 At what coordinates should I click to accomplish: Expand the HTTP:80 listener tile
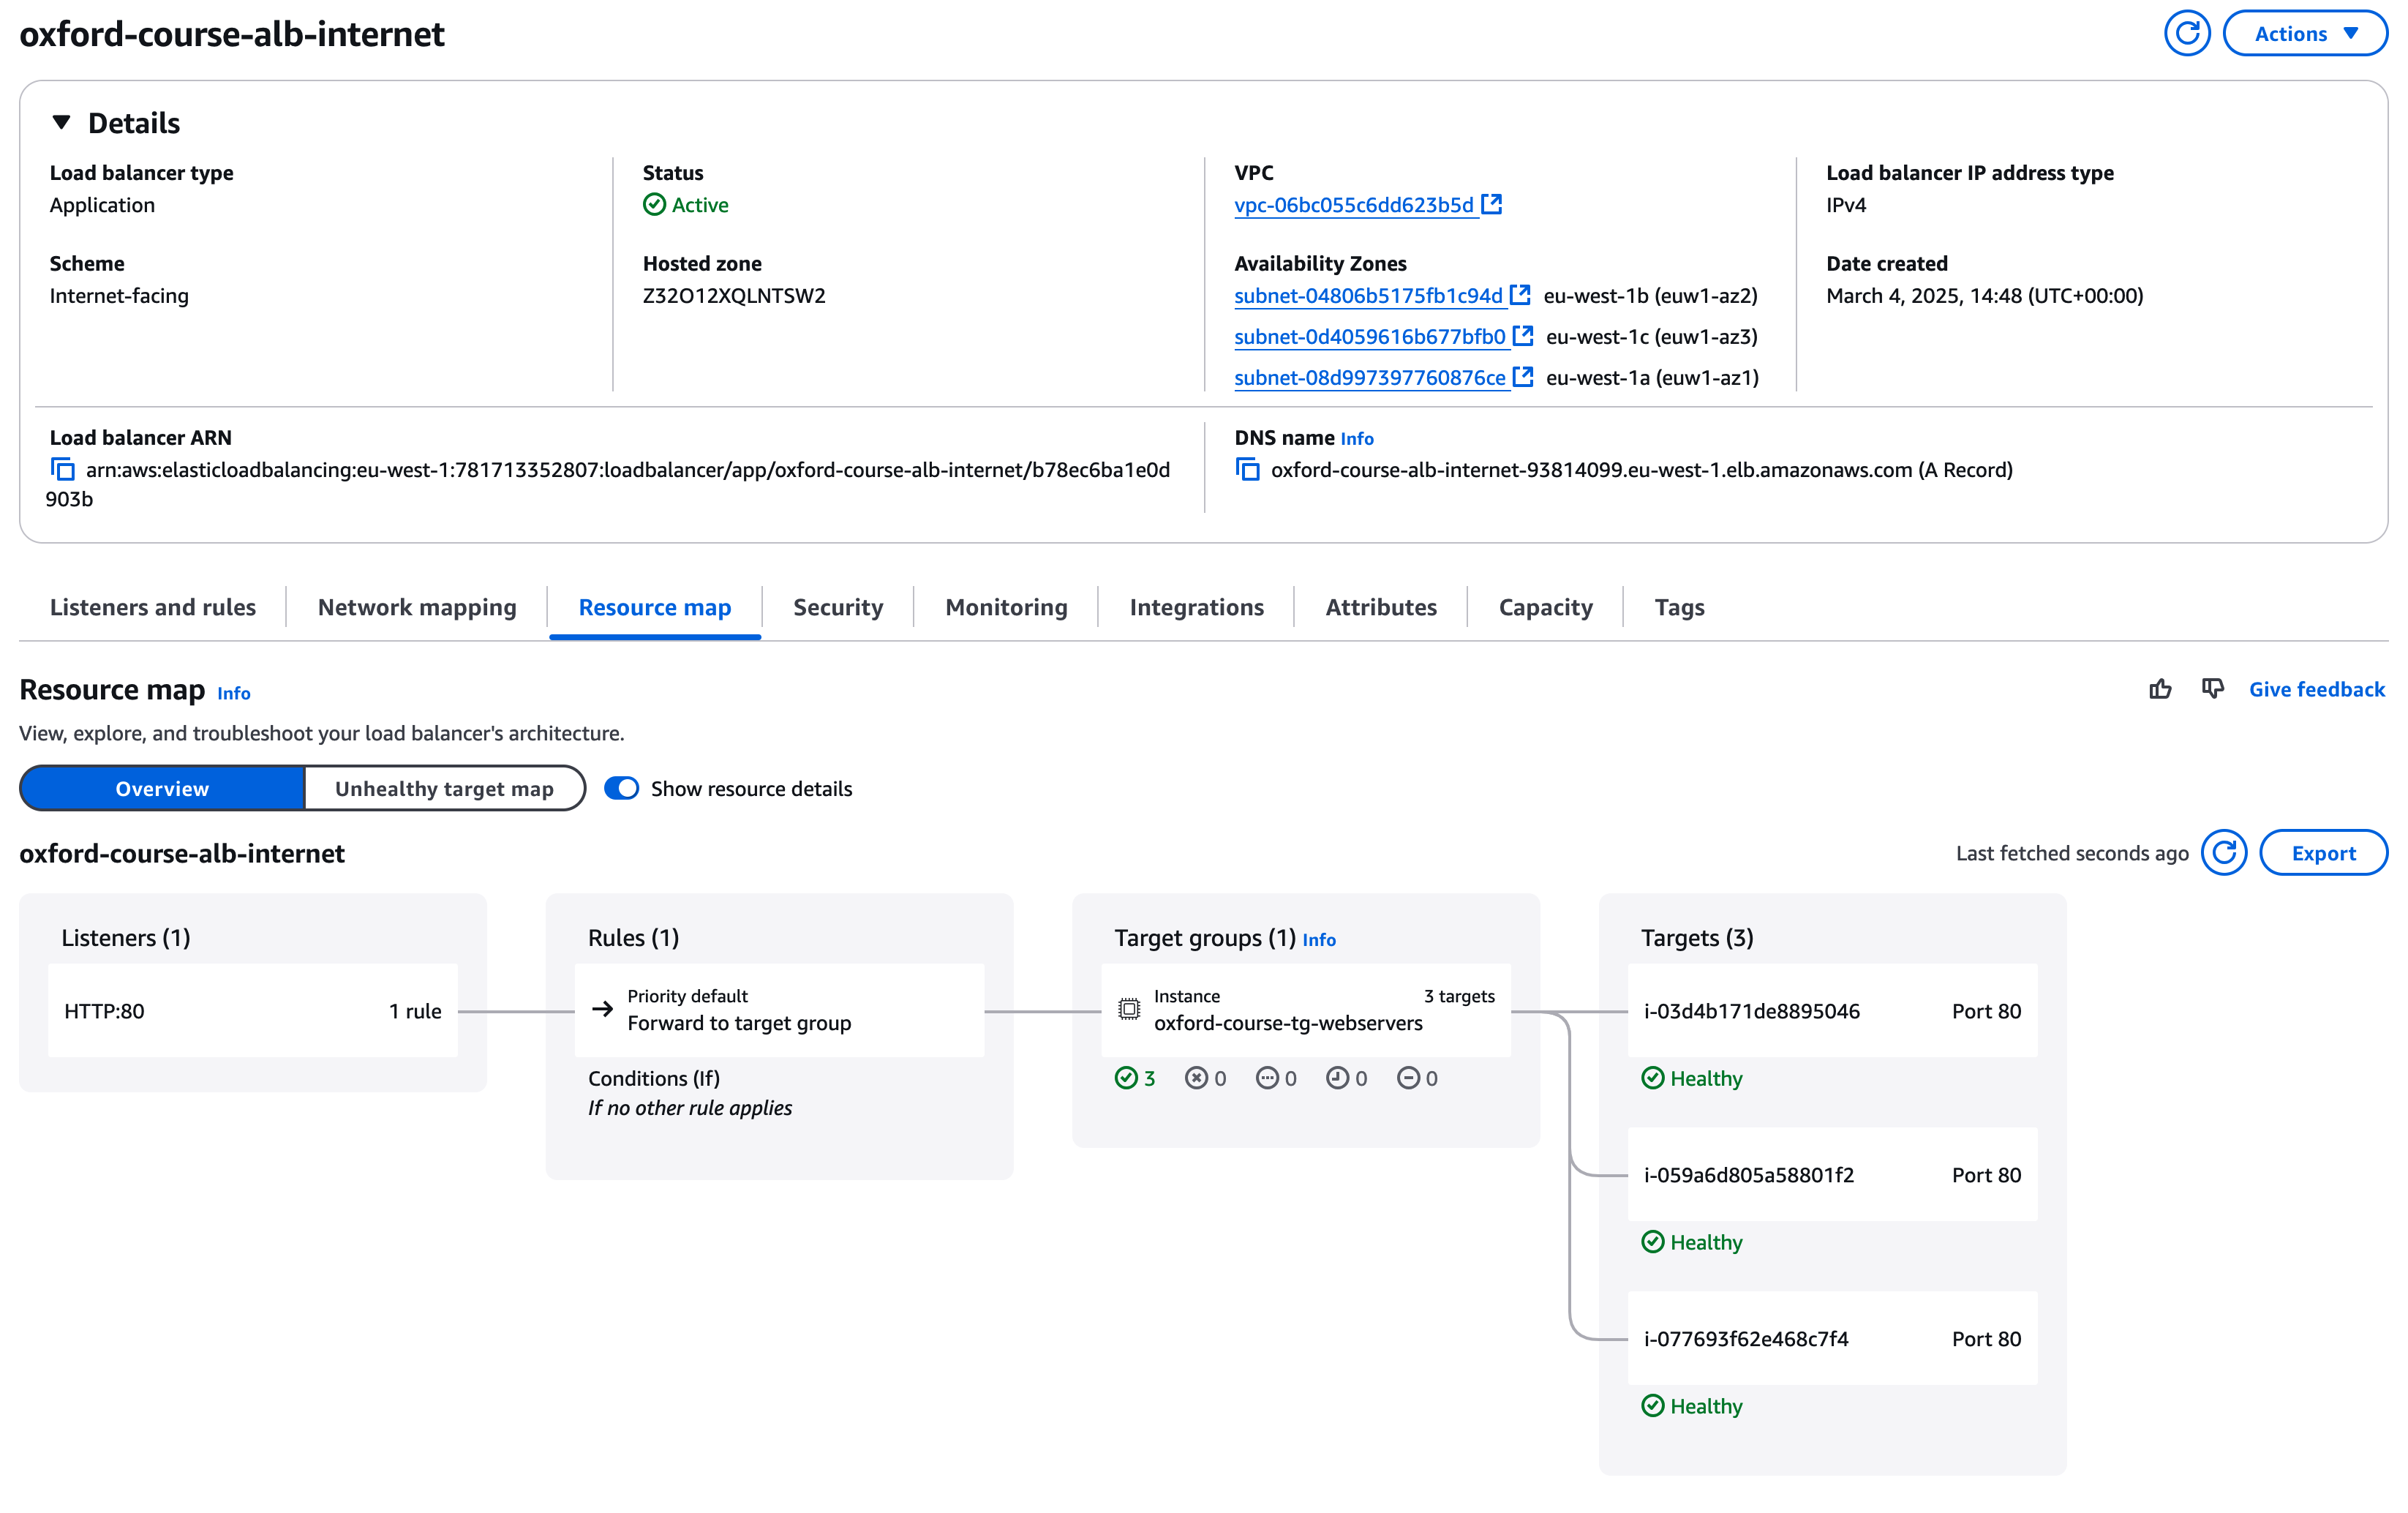tap(252, 1011)
